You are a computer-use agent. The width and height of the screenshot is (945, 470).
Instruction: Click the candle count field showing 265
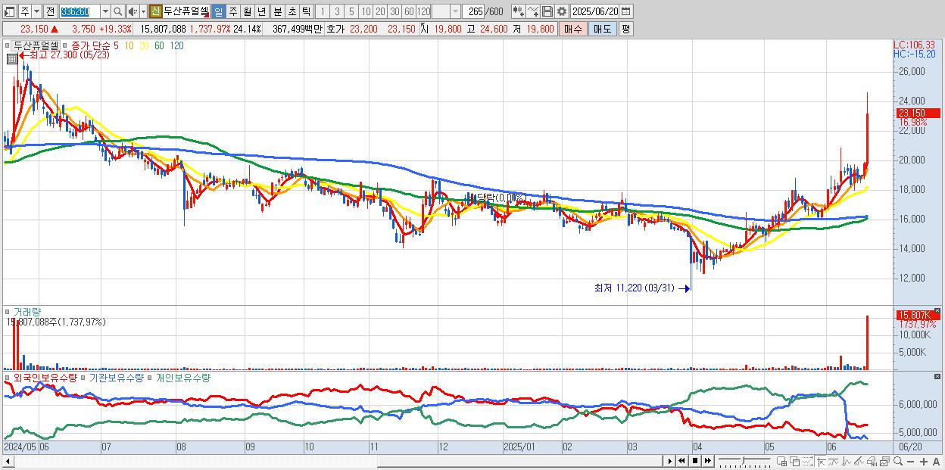pyautogui.click(x=472, y=11)
